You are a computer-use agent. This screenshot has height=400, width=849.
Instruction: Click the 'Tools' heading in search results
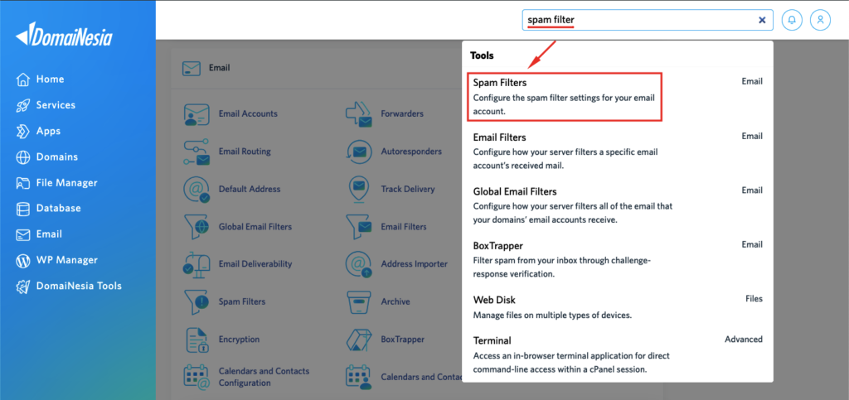(482, 55)
